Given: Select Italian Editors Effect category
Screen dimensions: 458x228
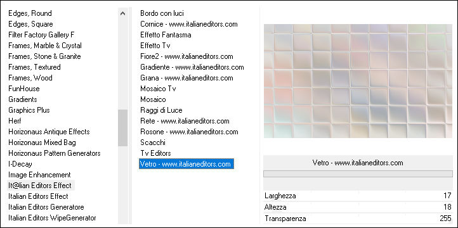Looking at the screenshot, I should click(x=38, y=196).
